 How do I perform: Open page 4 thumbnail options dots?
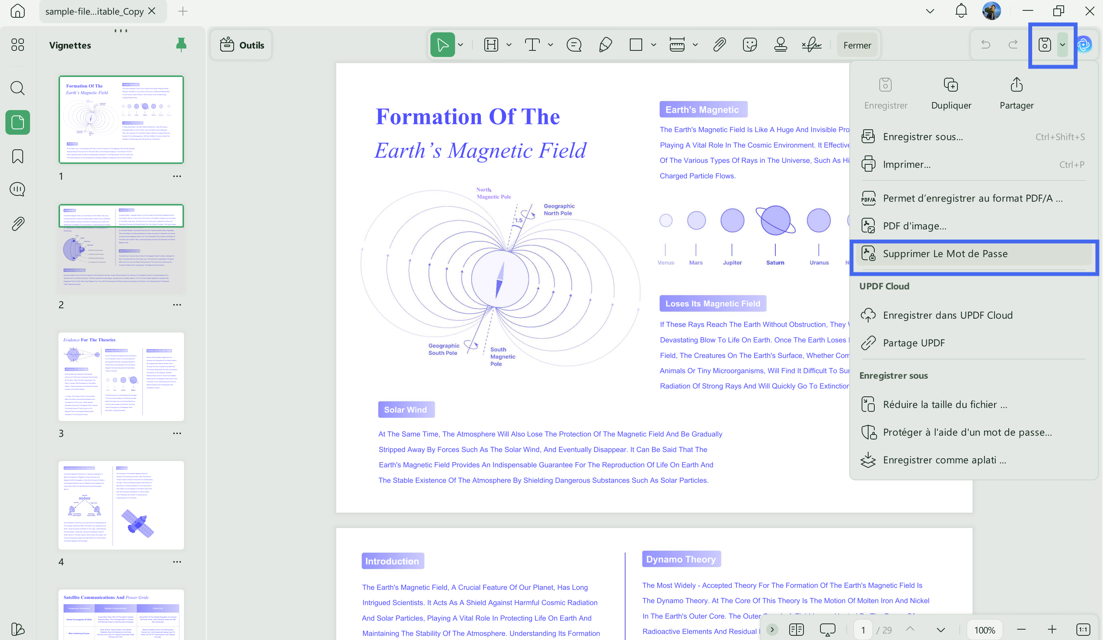pos(177,562)
